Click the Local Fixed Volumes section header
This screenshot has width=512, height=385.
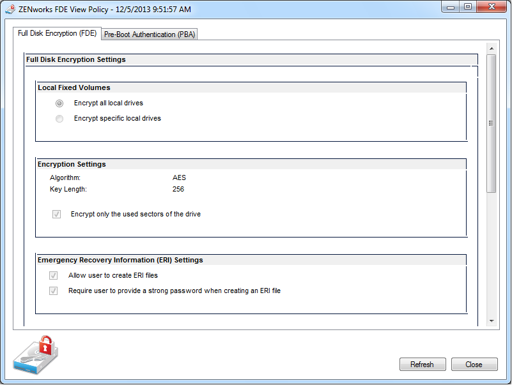click(74, 87)
